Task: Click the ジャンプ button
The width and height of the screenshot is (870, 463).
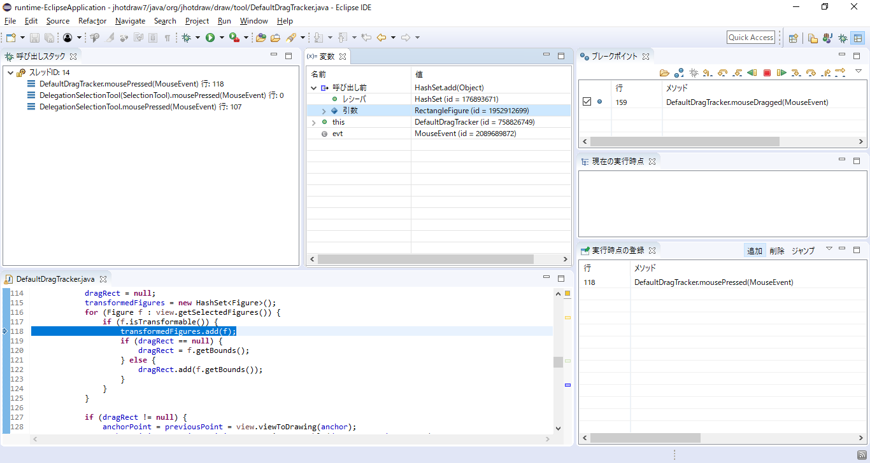Action: tap(803, 251)
